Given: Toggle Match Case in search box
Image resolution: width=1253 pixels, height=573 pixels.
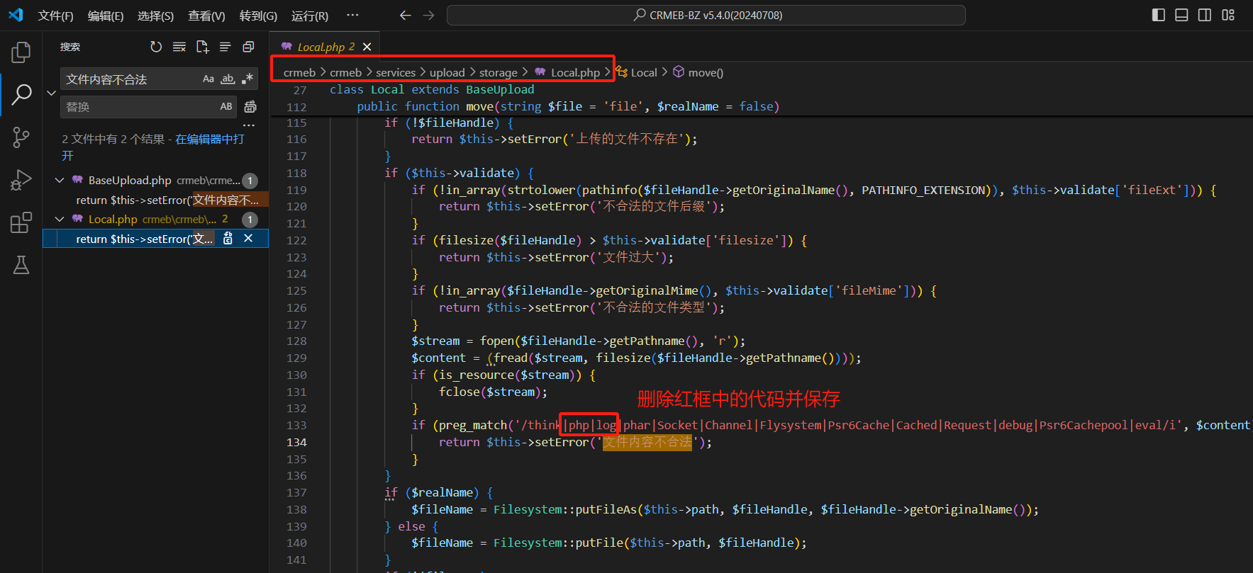Looking at the screenshot, I should (208, 79).
